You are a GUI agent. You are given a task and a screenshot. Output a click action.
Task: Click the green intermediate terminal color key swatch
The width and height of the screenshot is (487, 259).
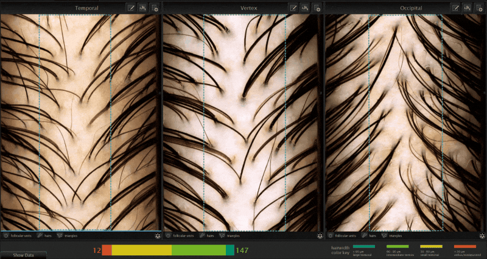pyautogui.click(x=398, y=247)
